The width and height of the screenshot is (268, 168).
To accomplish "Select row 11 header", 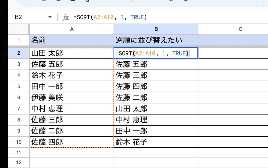I will (x=19, y=152).
